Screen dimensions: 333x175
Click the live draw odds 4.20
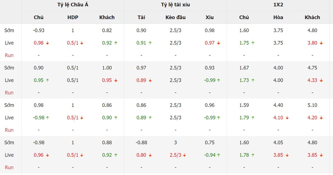(312, 118)
